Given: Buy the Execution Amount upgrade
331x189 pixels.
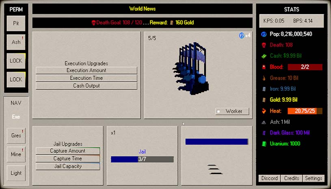Looking at the screenshot, I should pyautogui.click(x=87, y=70).
